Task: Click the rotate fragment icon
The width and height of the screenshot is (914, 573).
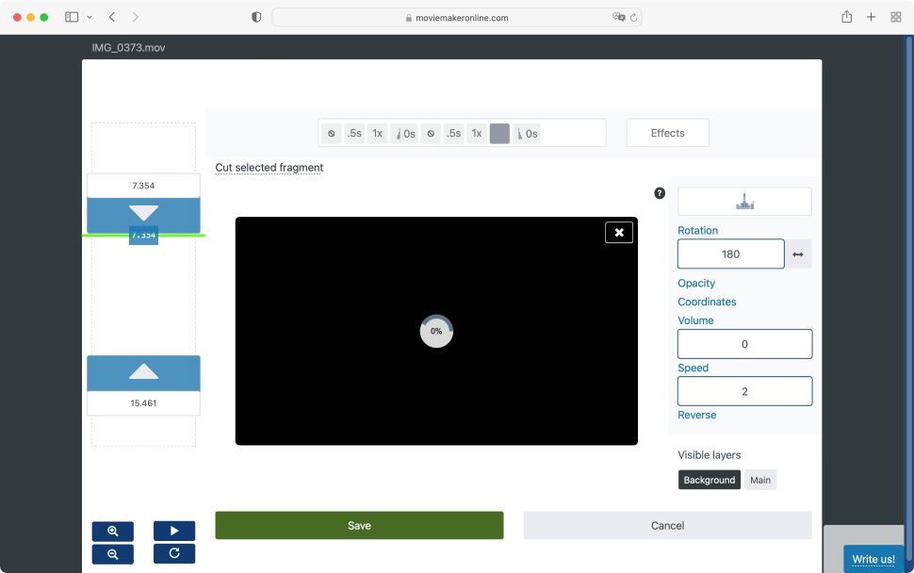Action: tap(174, 553)
